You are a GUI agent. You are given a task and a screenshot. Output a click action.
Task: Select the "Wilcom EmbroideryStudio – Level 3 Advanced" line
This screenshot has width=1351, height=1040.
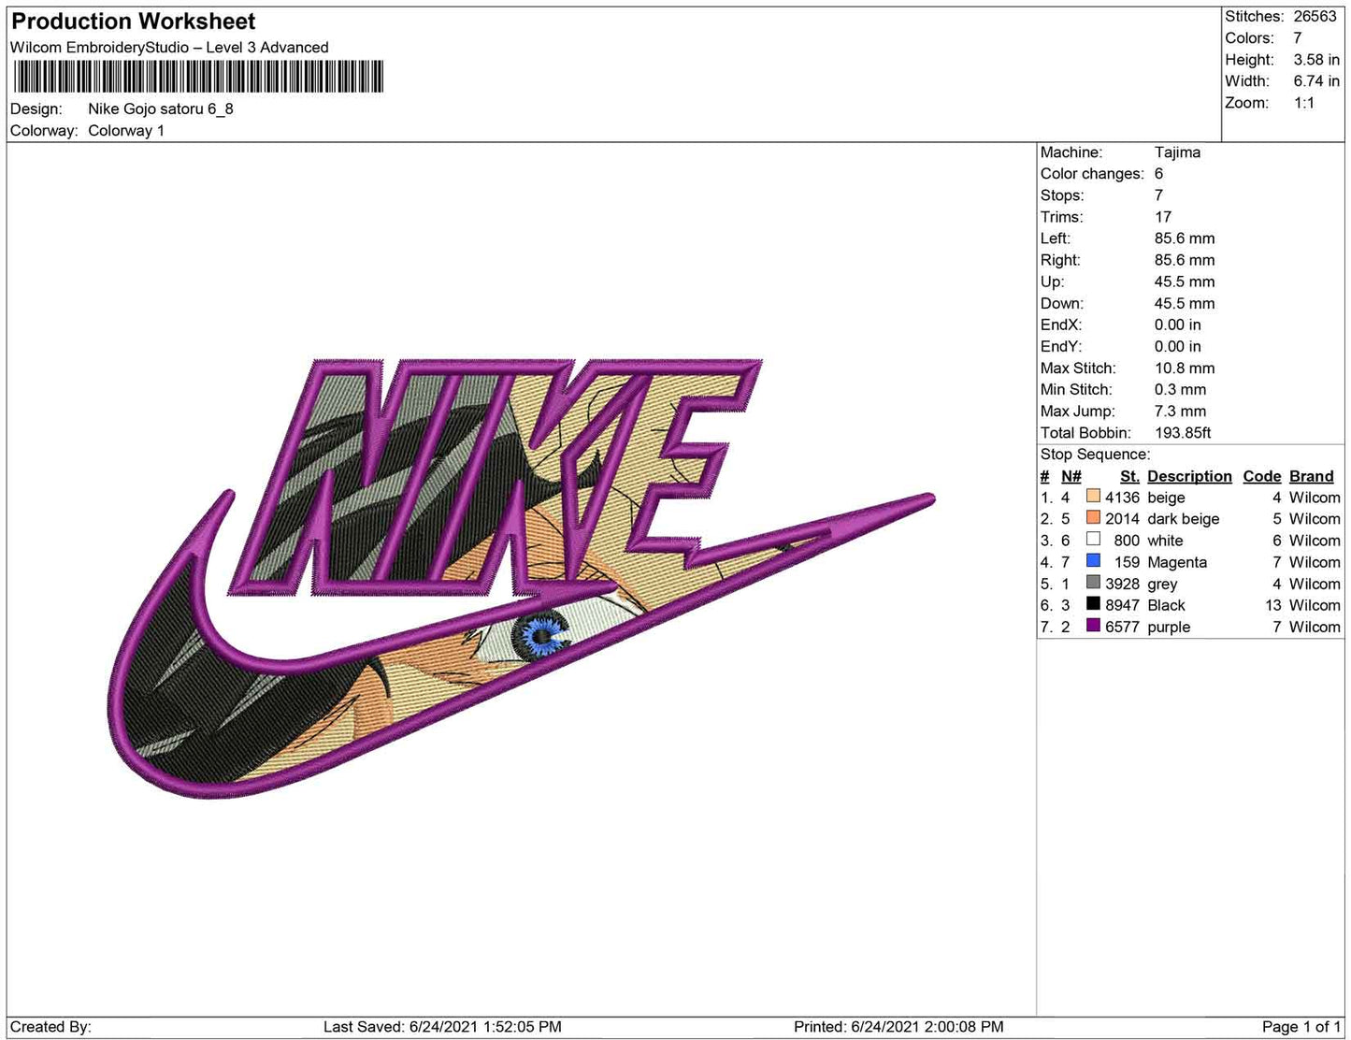tap(169, 47)
